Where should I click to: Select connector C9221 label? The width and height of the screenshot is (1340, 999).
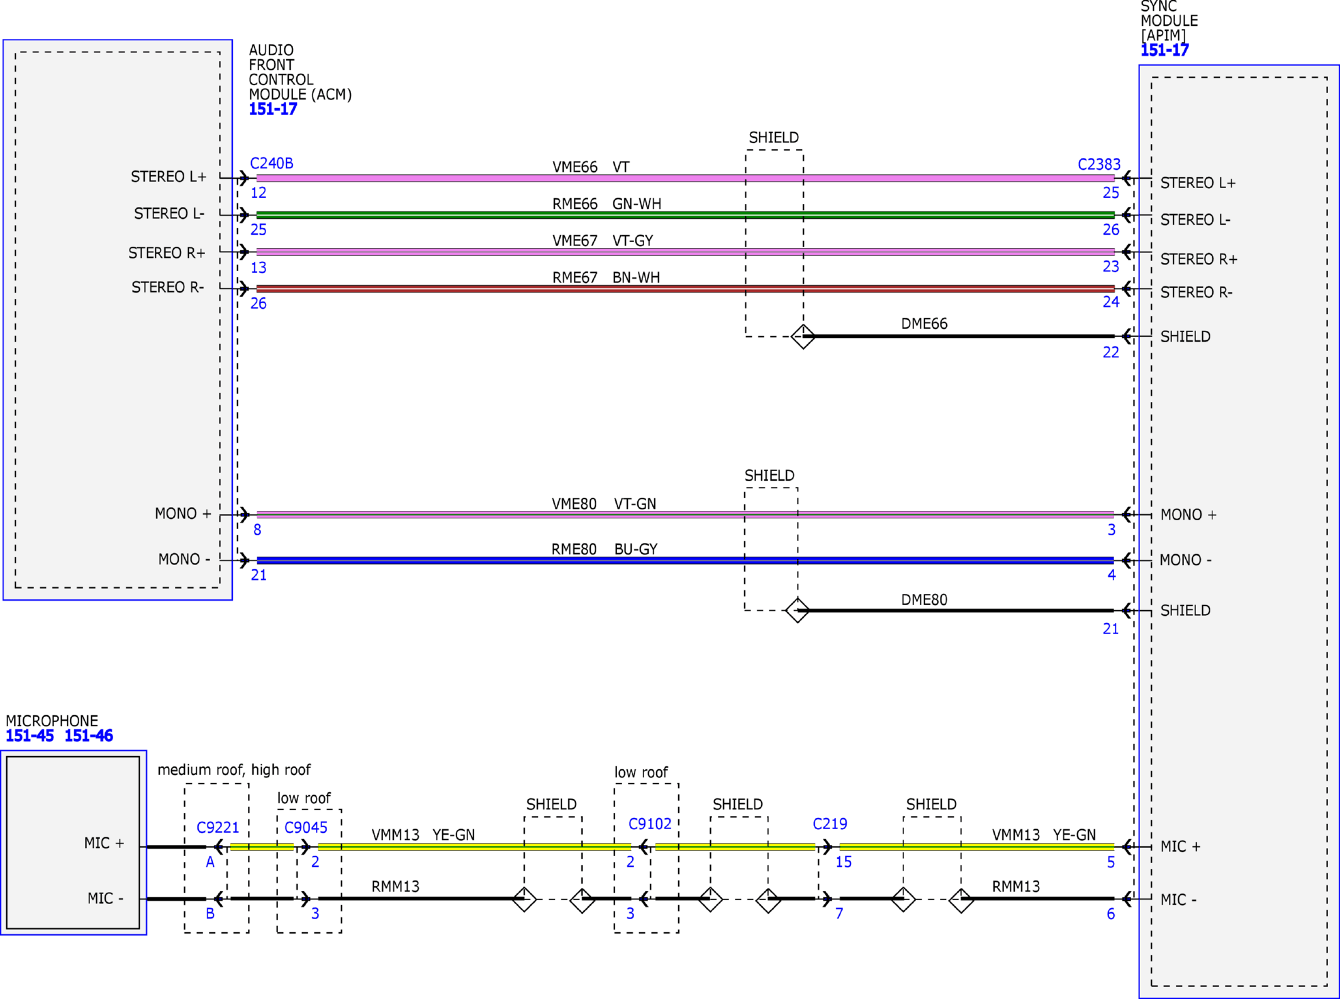coord(218,827)
